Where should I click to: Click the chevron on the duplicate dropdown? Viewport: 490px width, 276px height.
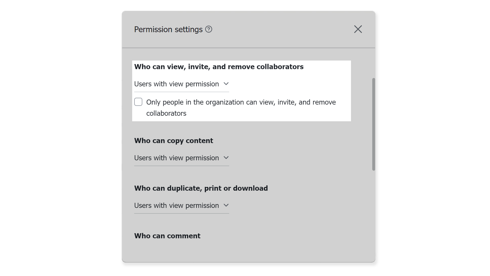pos(226,205)
